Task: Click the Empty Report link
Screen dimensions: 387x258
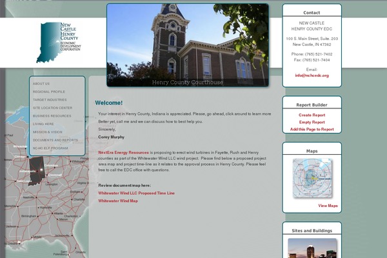Action: [312, 122]
